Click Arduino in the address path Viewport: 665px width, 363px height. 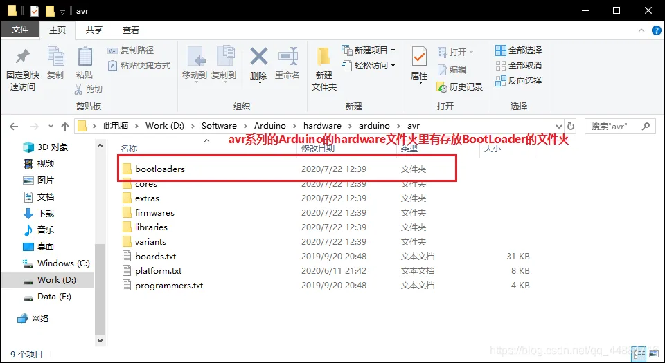(x=269, y=126)
